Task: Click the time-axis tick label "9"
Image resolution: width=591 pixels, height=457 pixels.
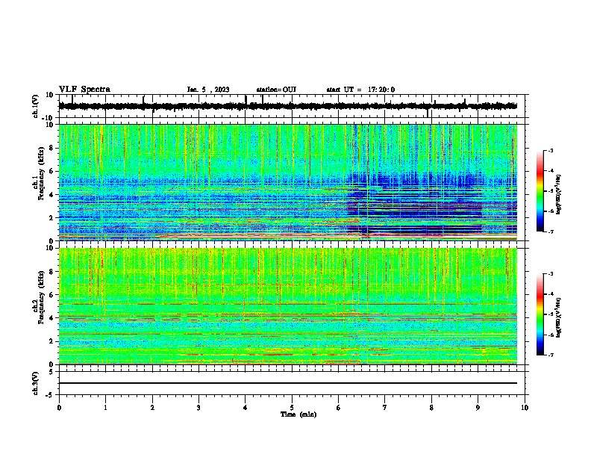Action: 478,408
